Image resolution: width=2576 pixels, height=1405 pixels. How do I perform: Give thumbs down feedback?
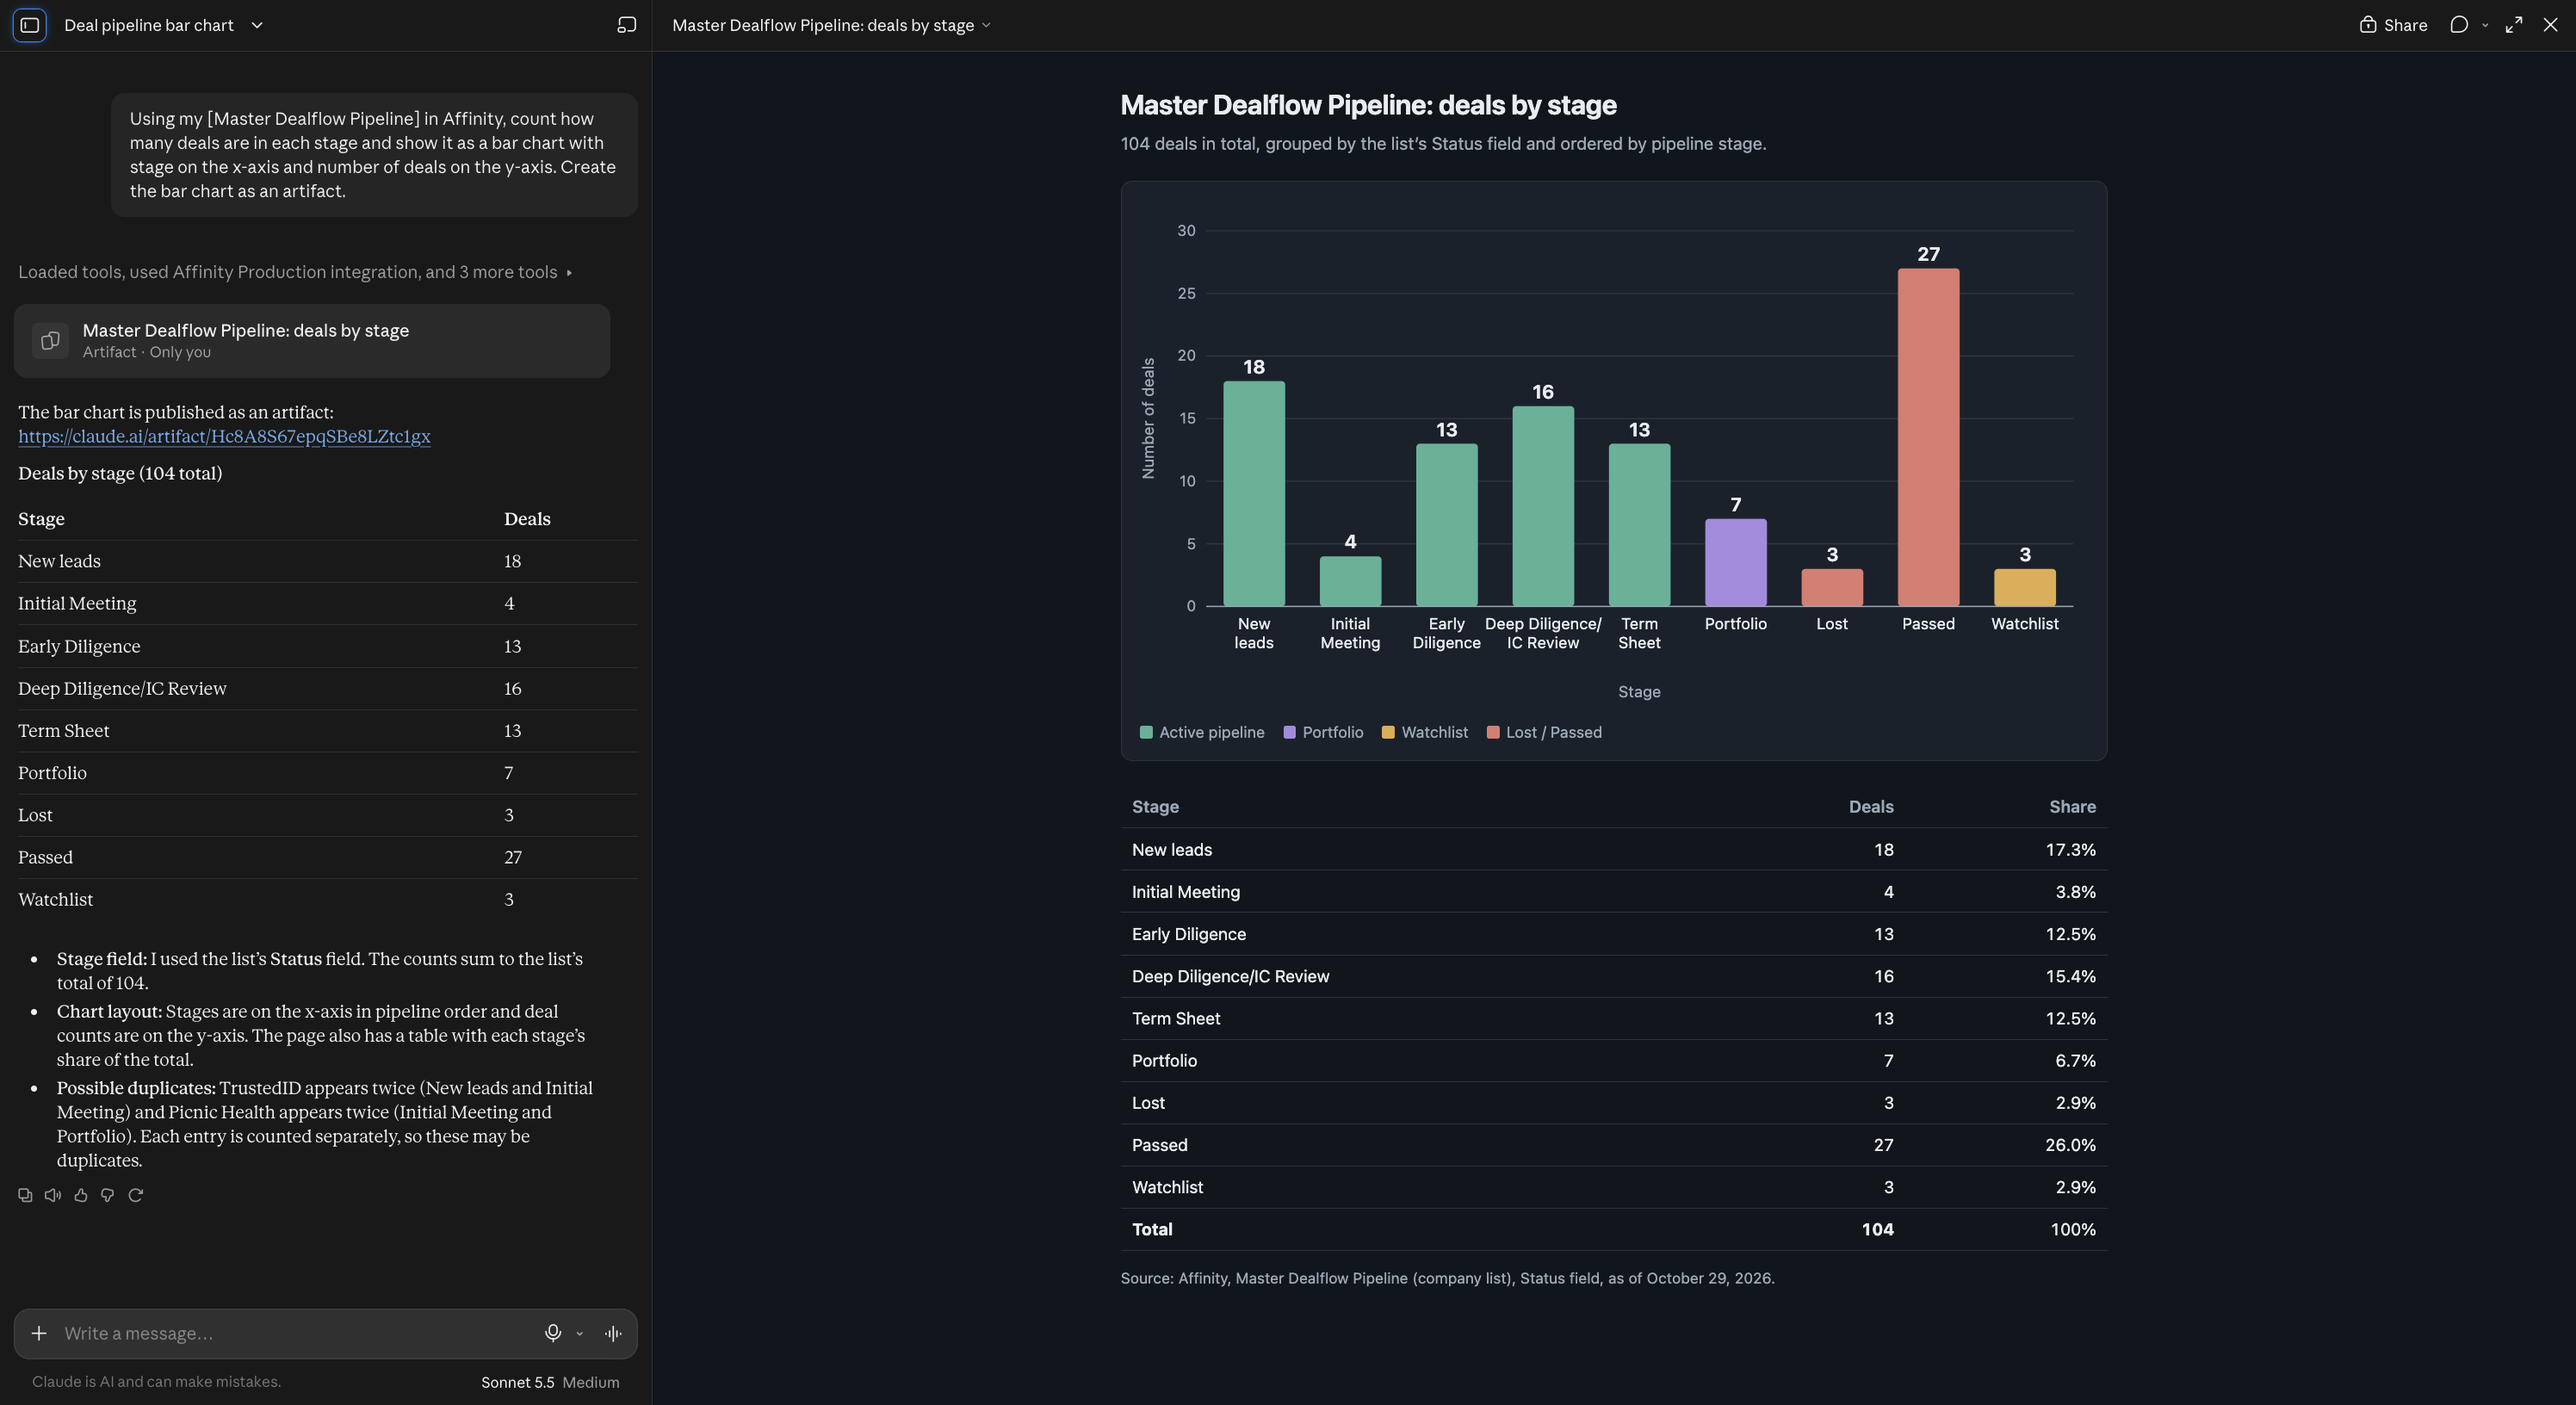(108, 1195)
